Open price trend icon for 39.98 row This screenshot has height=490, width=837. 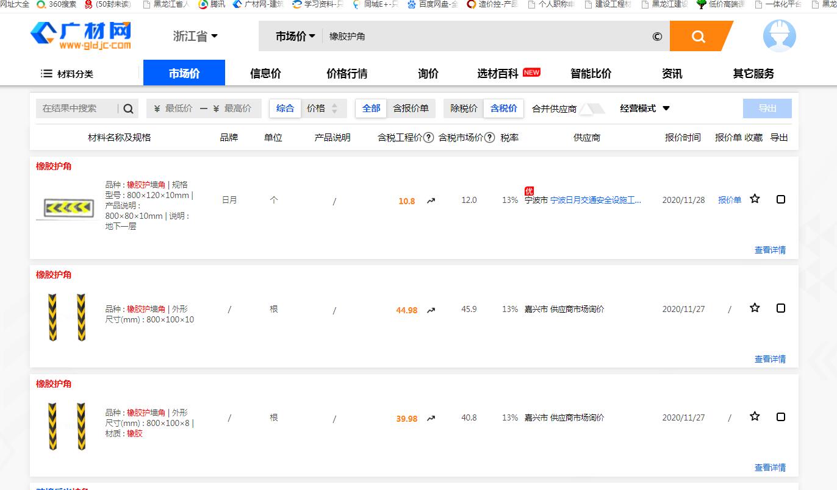431,418
